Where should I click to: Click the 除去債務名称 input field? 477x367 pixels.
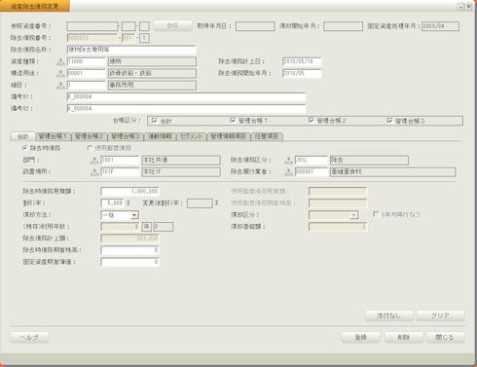click(x=131, y=50)
